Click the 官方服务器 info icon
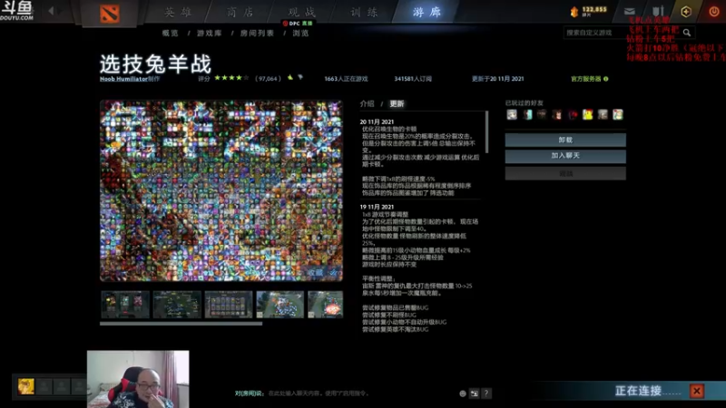 605,79
